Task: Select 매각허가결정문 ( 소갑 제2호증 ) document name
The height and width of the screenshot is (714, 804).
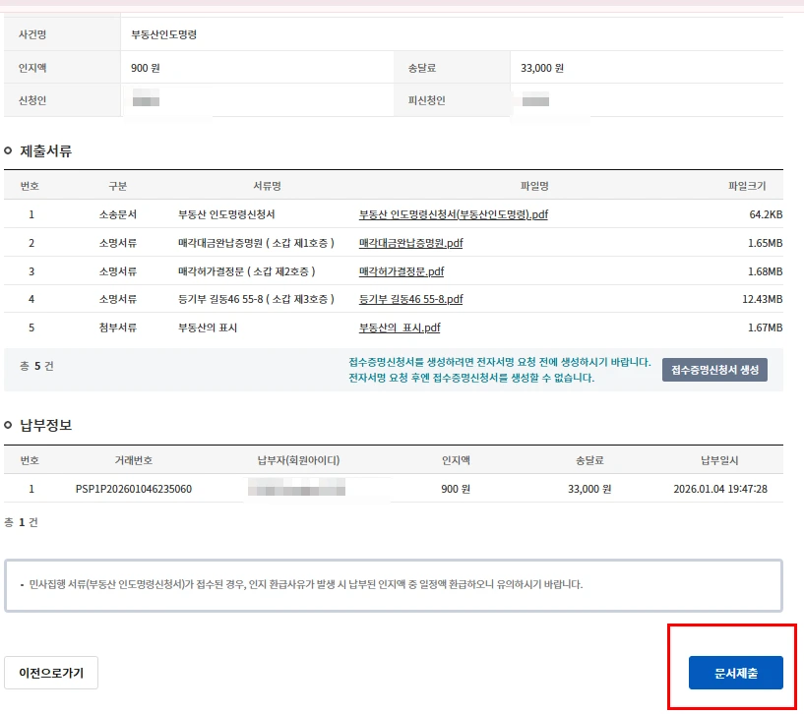Action: (246, 271)
